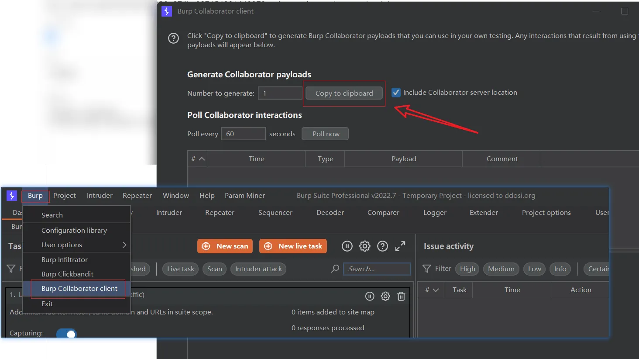Viewport: 639px width, 359px height.
Task: Click the Burp Collaborator client window logo
Action: pos(167,11)
